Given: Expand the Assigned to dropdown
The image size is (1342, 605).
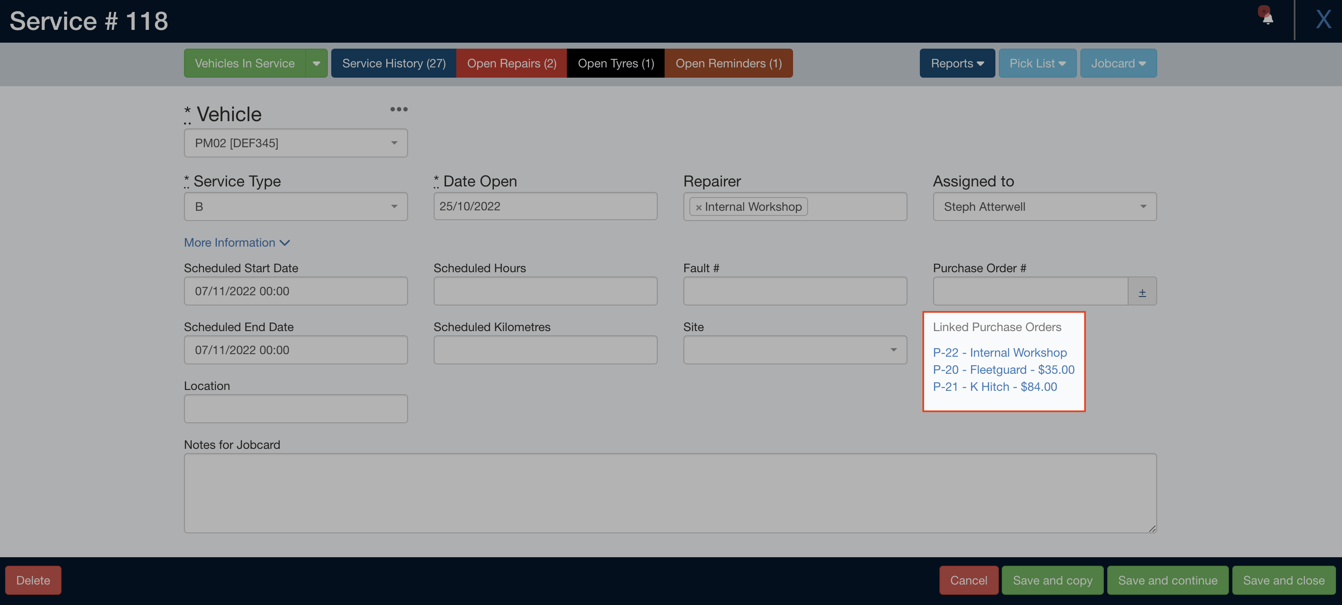Looking at the screenshot, I should click(1044, 207).
